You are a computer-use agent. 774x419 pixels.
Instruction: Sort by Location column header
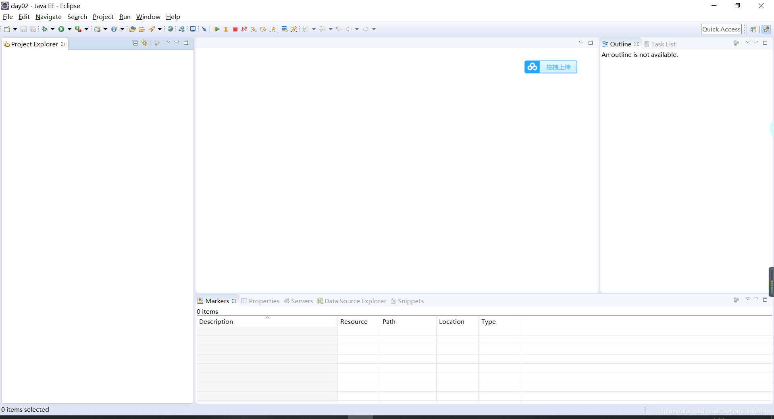tap(457, 321)
